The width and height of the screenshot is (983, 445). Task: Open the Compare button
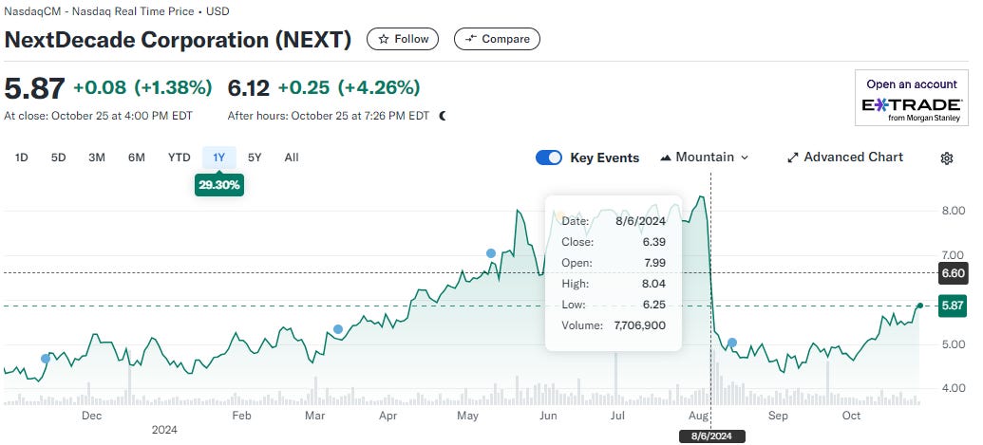[497, 39]
